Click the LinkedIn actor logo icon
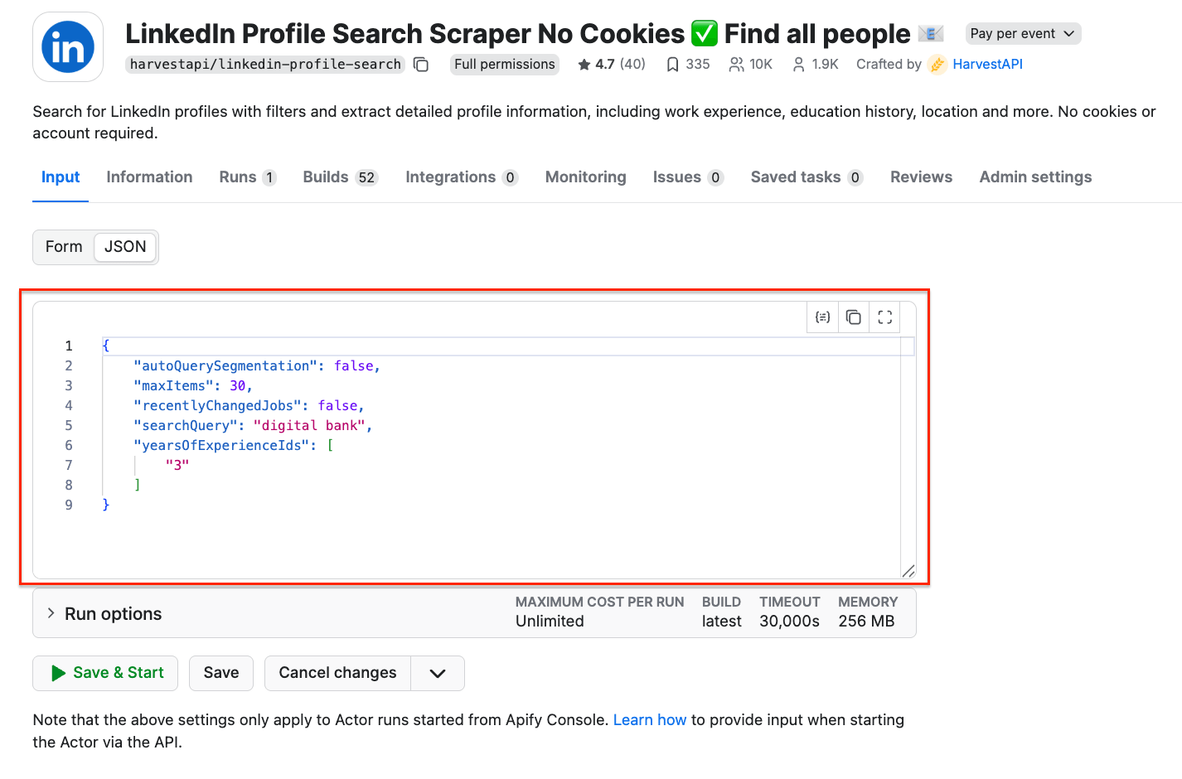 68,47
